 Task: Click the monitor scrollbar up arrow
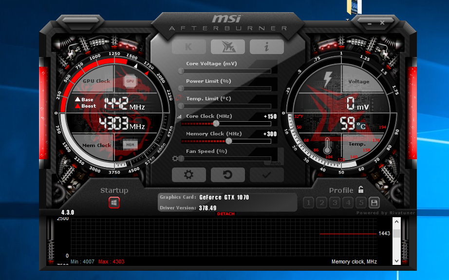click(x=396, y=222)
